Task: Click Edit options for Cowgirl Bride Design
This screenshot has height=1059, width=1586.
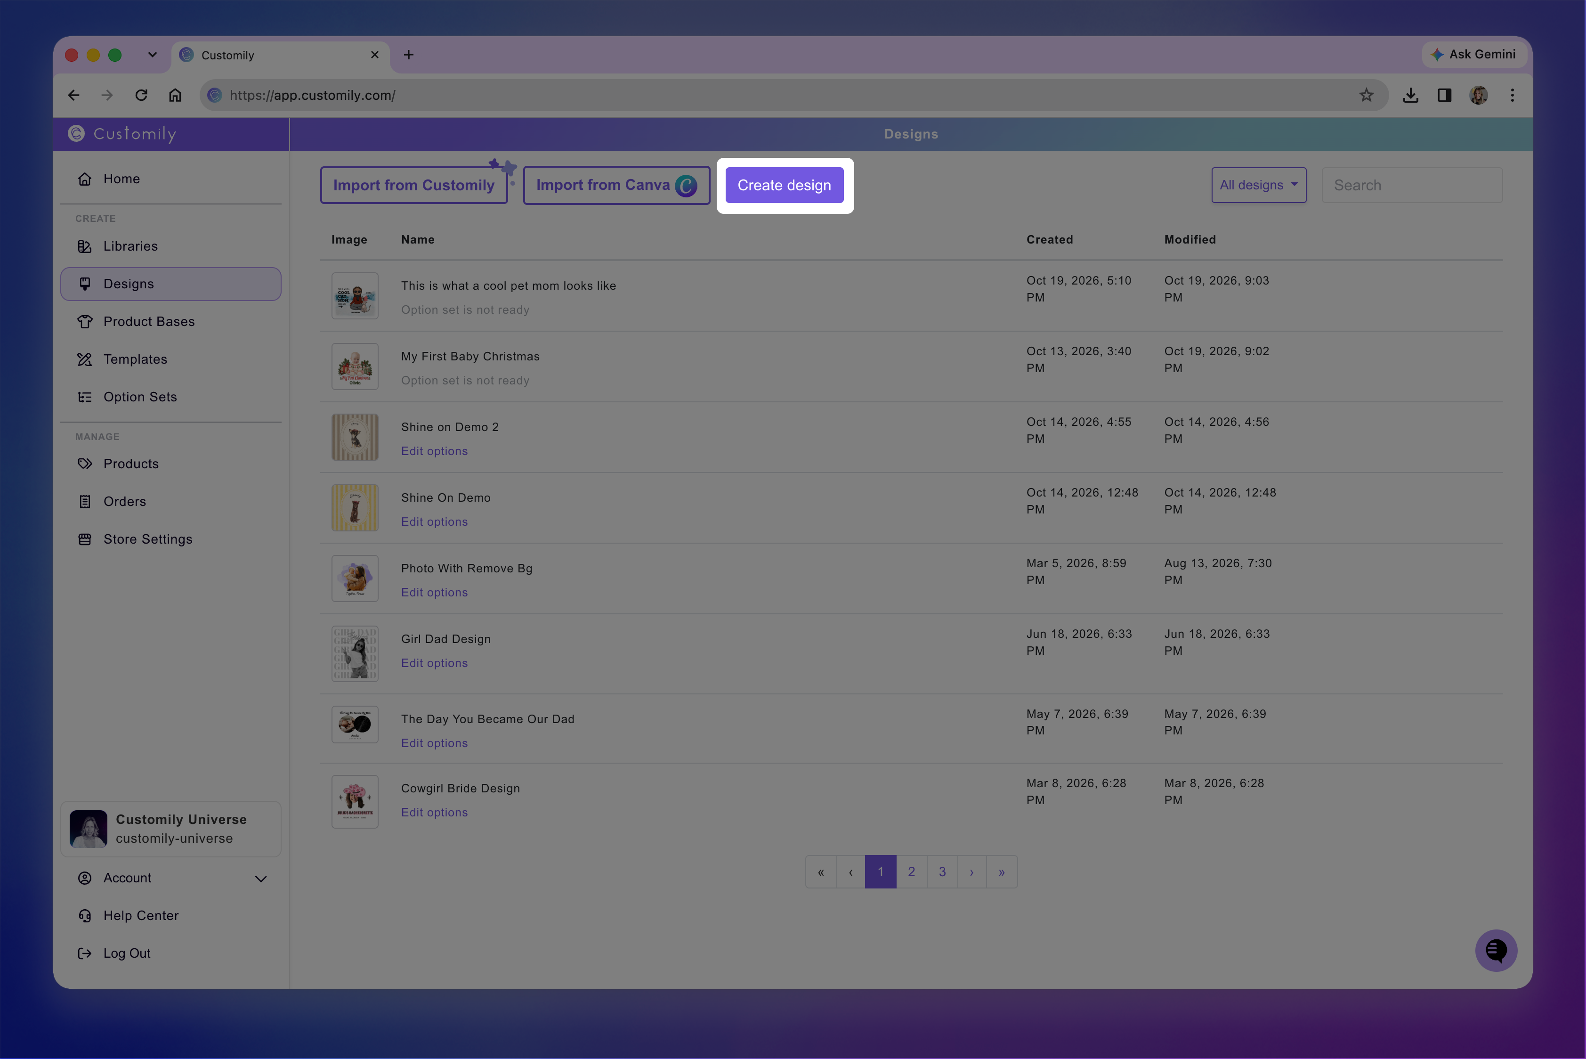Action: tap(434, 813)
